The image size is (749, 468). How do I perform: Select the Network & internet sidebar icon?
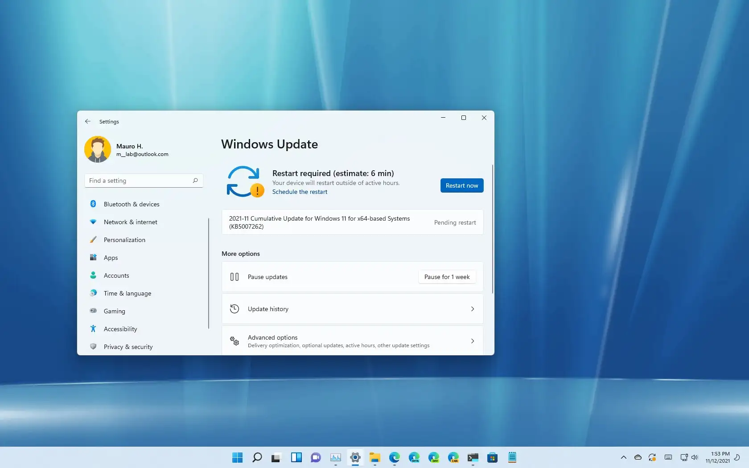coord(93,222)
